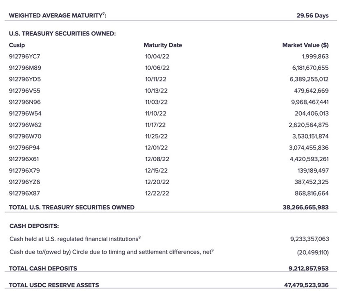347x298 pixels.
Task: Select Cusip 912796M89 entry
Action: coord(25,68)
